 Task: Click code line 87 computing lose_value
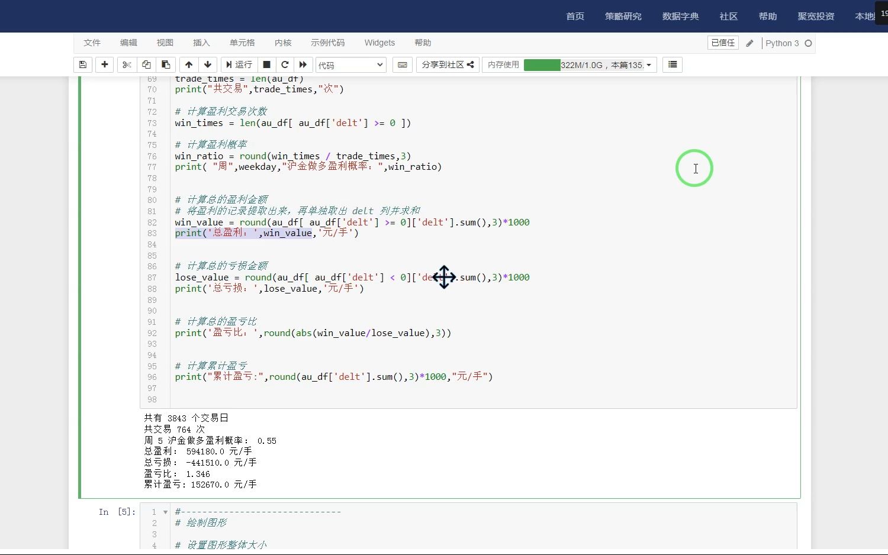[x=352, y=277]
